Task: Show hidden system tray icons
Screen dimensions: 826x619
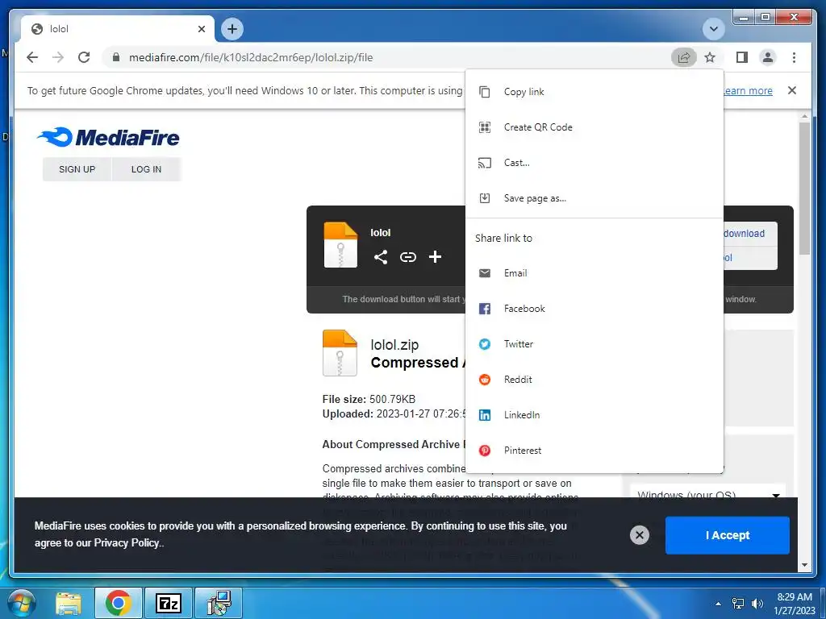Action: click(718, 604)
